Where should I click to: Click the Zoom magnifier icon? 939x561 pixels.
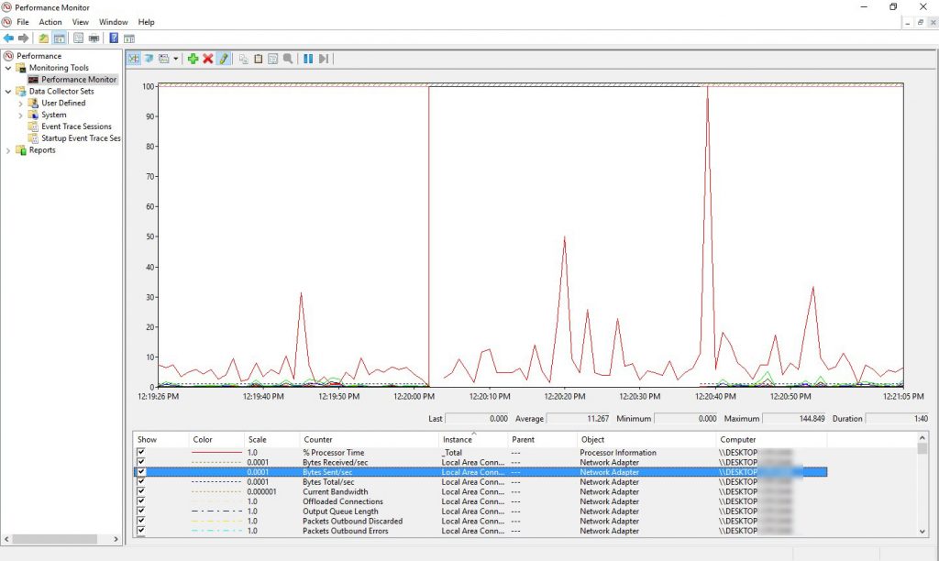click(x=288, y=59)
